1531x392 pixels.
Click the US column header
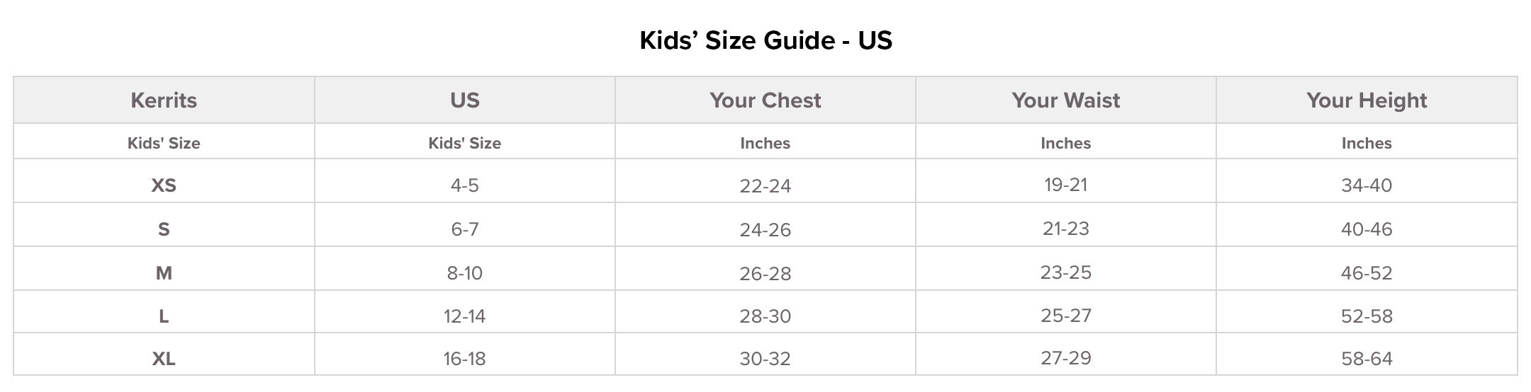[464, 100]
